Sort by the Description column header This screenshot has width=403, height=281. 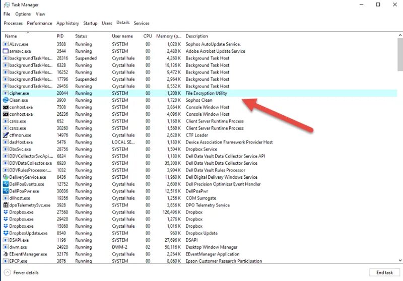(x=196, y=36)
